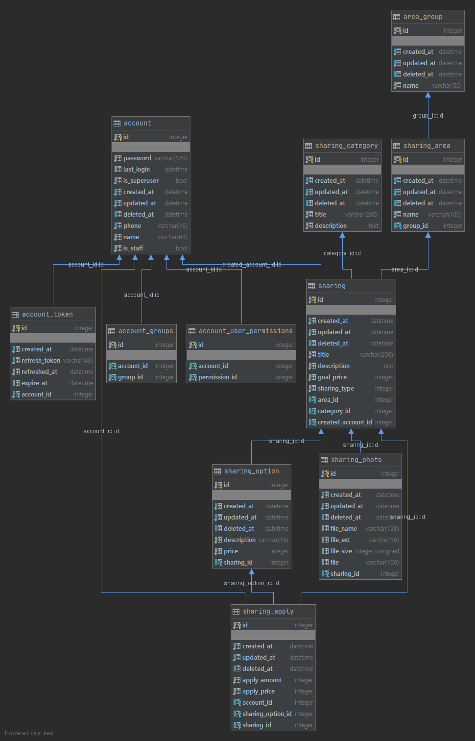Click the group_id:id relationship label

click(x=428, y=116)
